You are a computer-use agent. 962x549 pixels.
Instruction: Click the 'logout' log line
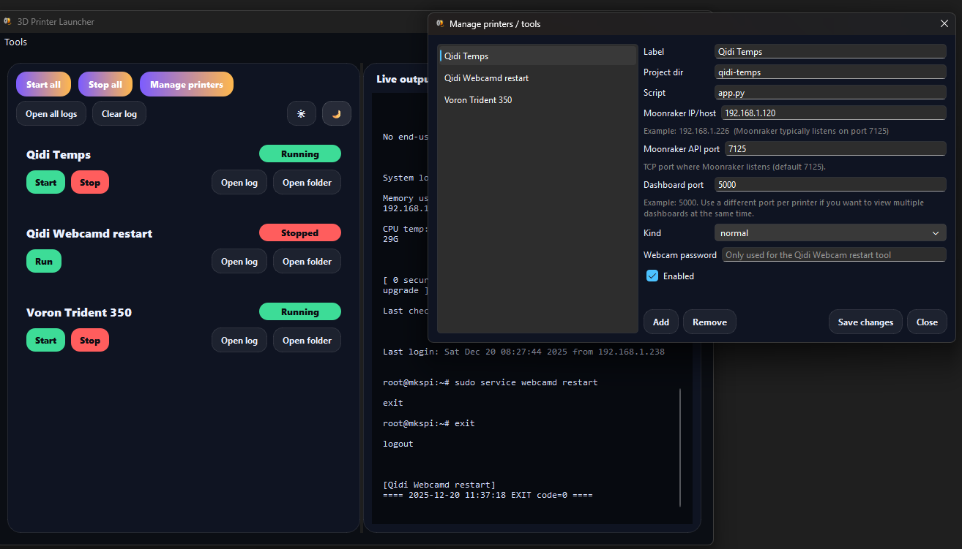tap(398, 444)
